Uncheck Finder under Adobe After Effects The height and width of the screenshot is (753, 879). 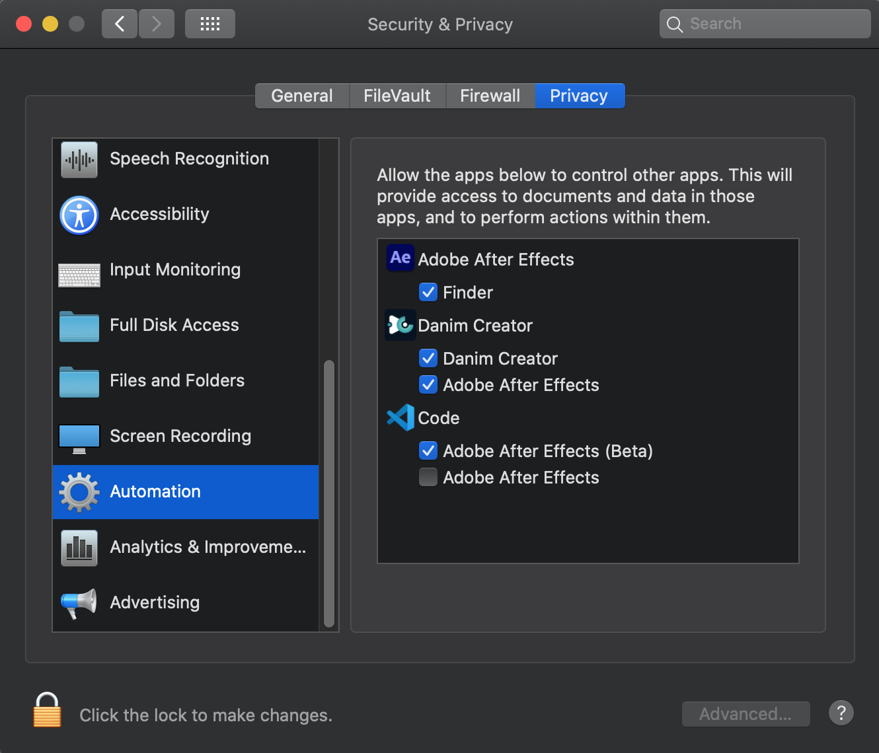coord(428,292)
